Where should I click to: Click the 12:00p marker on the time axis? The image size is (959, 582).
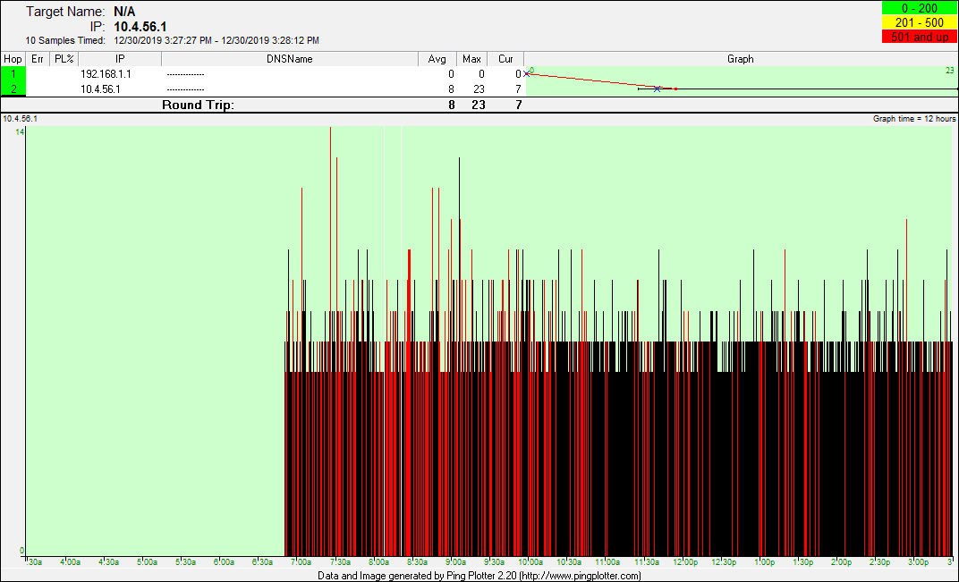[x=685, y=562]
